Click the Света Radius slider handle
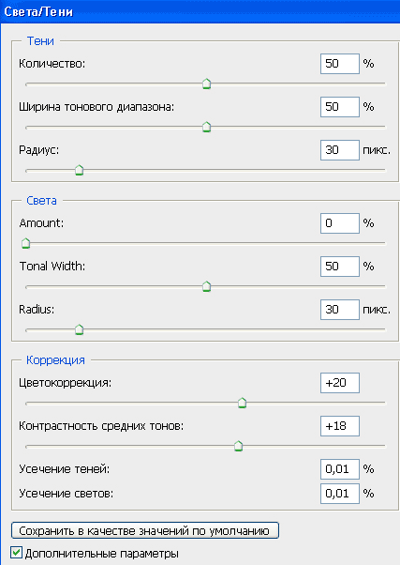400x565 pixels. (79, 329)
